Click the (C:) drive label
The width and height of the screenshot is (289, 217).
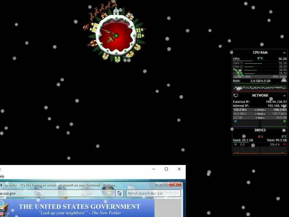point(260,136)
